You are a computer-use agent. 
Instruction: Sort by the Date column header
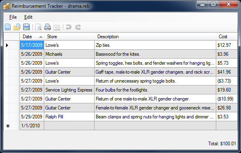(32, 37)
